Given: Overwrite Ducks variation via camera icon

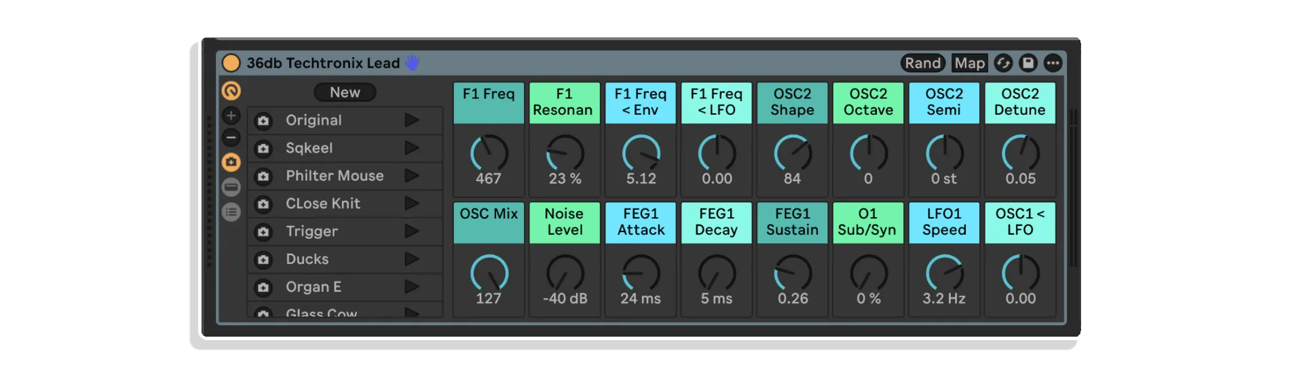Looking at the screenshot, I should point(263,260).
